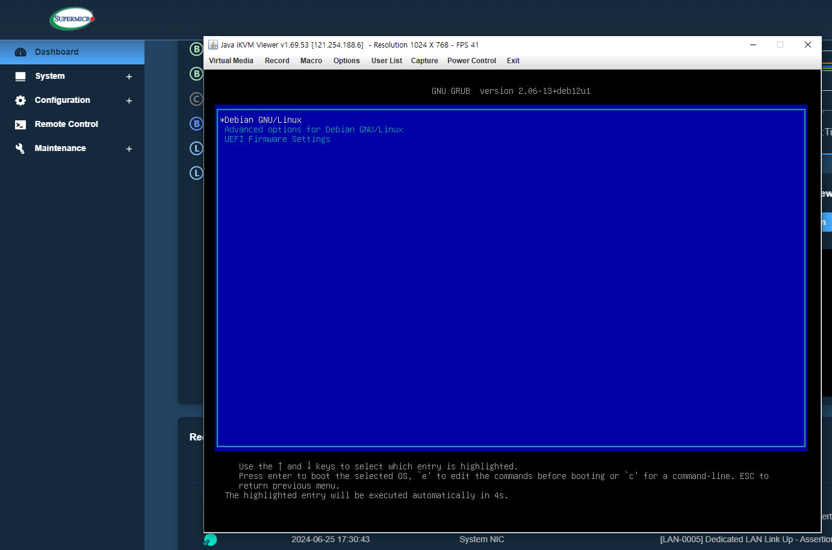Click the Dashboard gauge icon
The height and width of the screenshot is (550, 832).
pos(20,52)
